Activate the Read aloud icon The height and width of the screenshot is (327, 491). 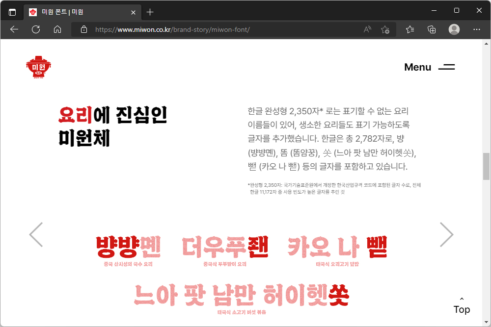(367, 29)
